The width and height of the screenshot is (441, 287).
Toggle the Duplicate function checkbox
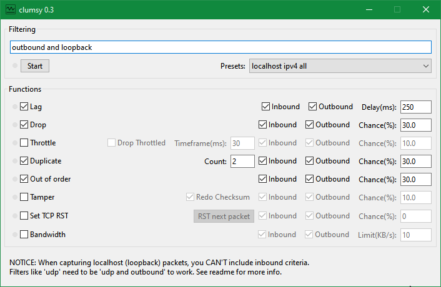pyautogui.click(x=24, y=161)
